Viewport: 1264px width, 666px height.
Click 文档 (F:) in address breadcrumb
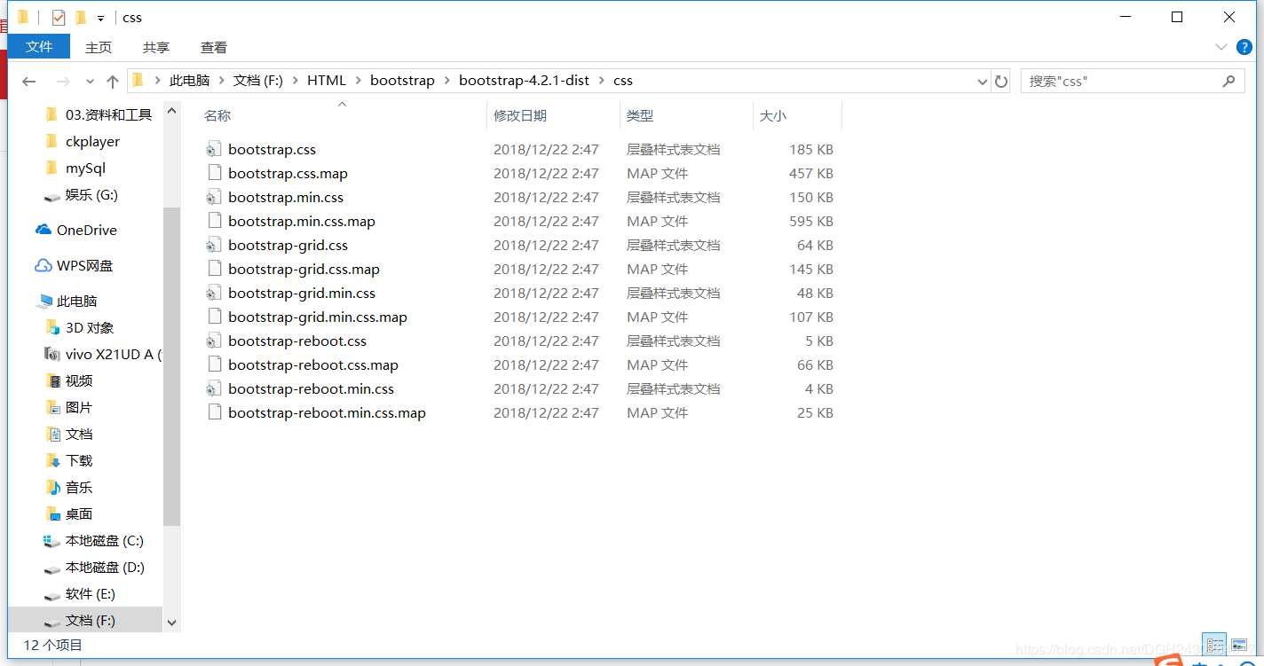tap(257, 81)
